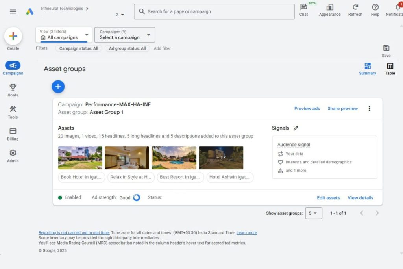This screenshot has height=269, width=403.
Task: Open the Select a campaign dropdown
Action: [x=124, y=35]
